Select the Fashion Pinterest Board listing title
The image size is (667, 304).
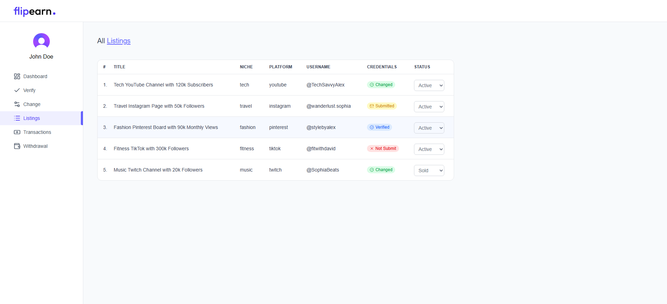click(166, 127)
